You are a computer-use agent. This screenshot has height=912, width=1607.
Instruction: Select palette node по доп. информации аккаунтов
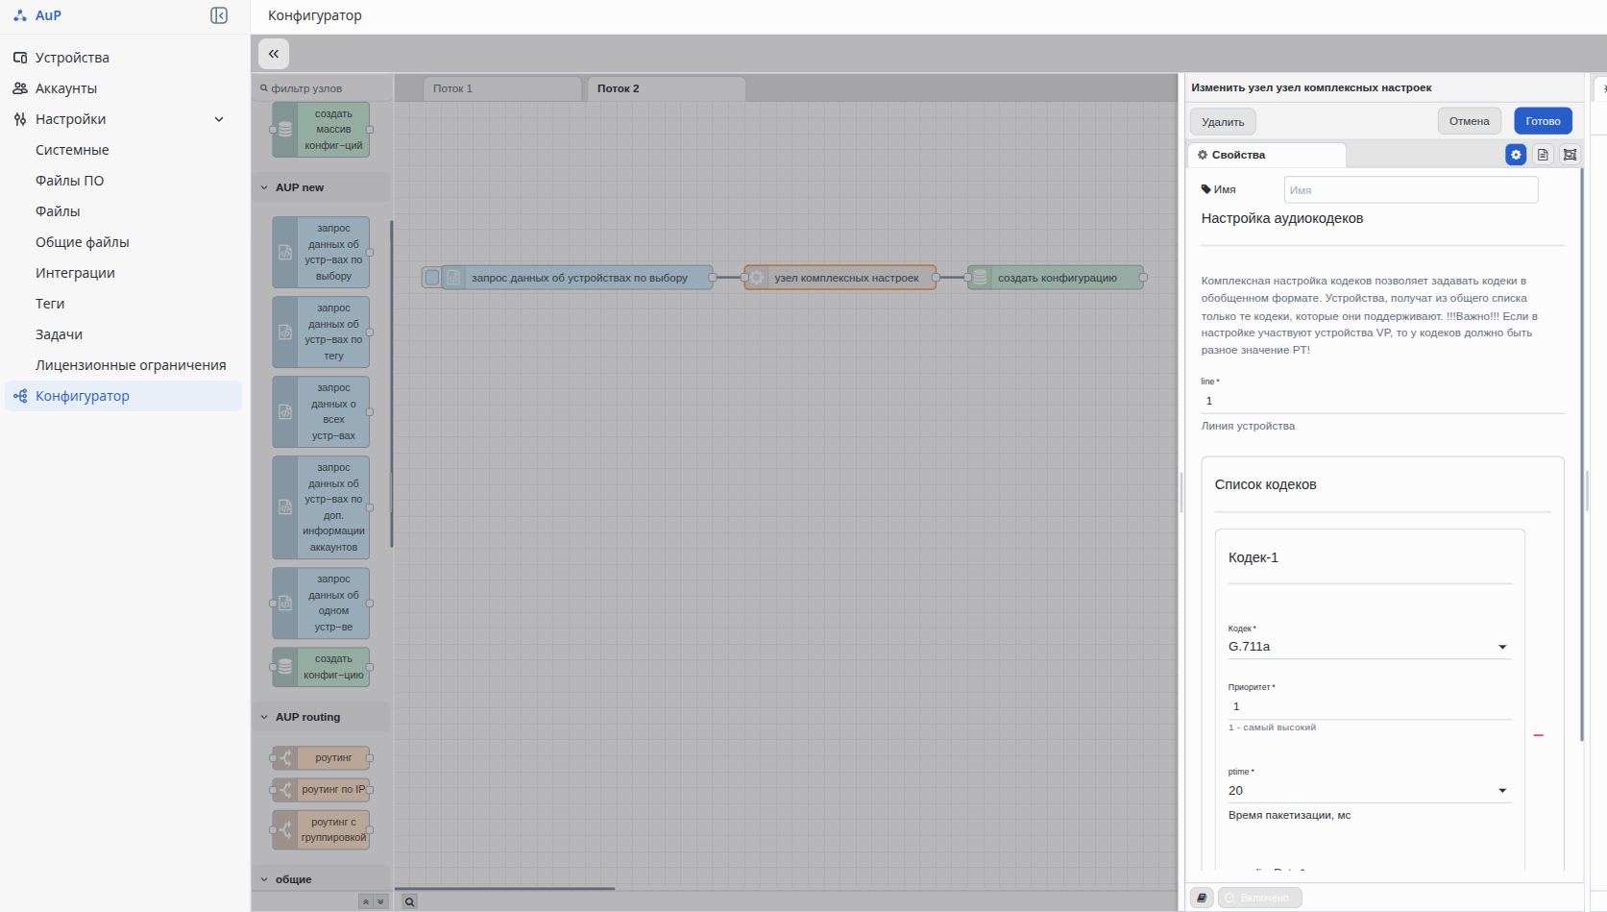click(321, 507)
